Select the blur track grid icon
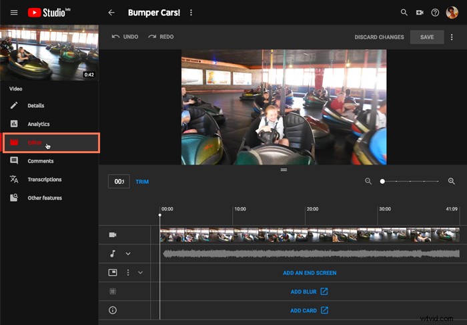 tap(113, 292)
